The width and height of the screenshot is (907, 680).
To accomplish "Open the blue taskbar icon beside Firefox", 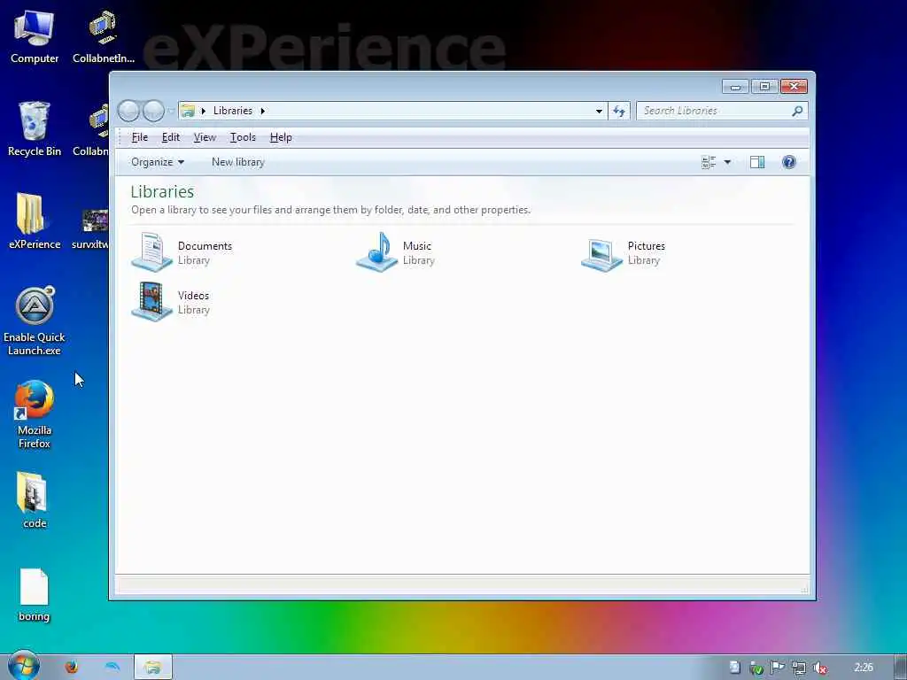I will (112, 667).
